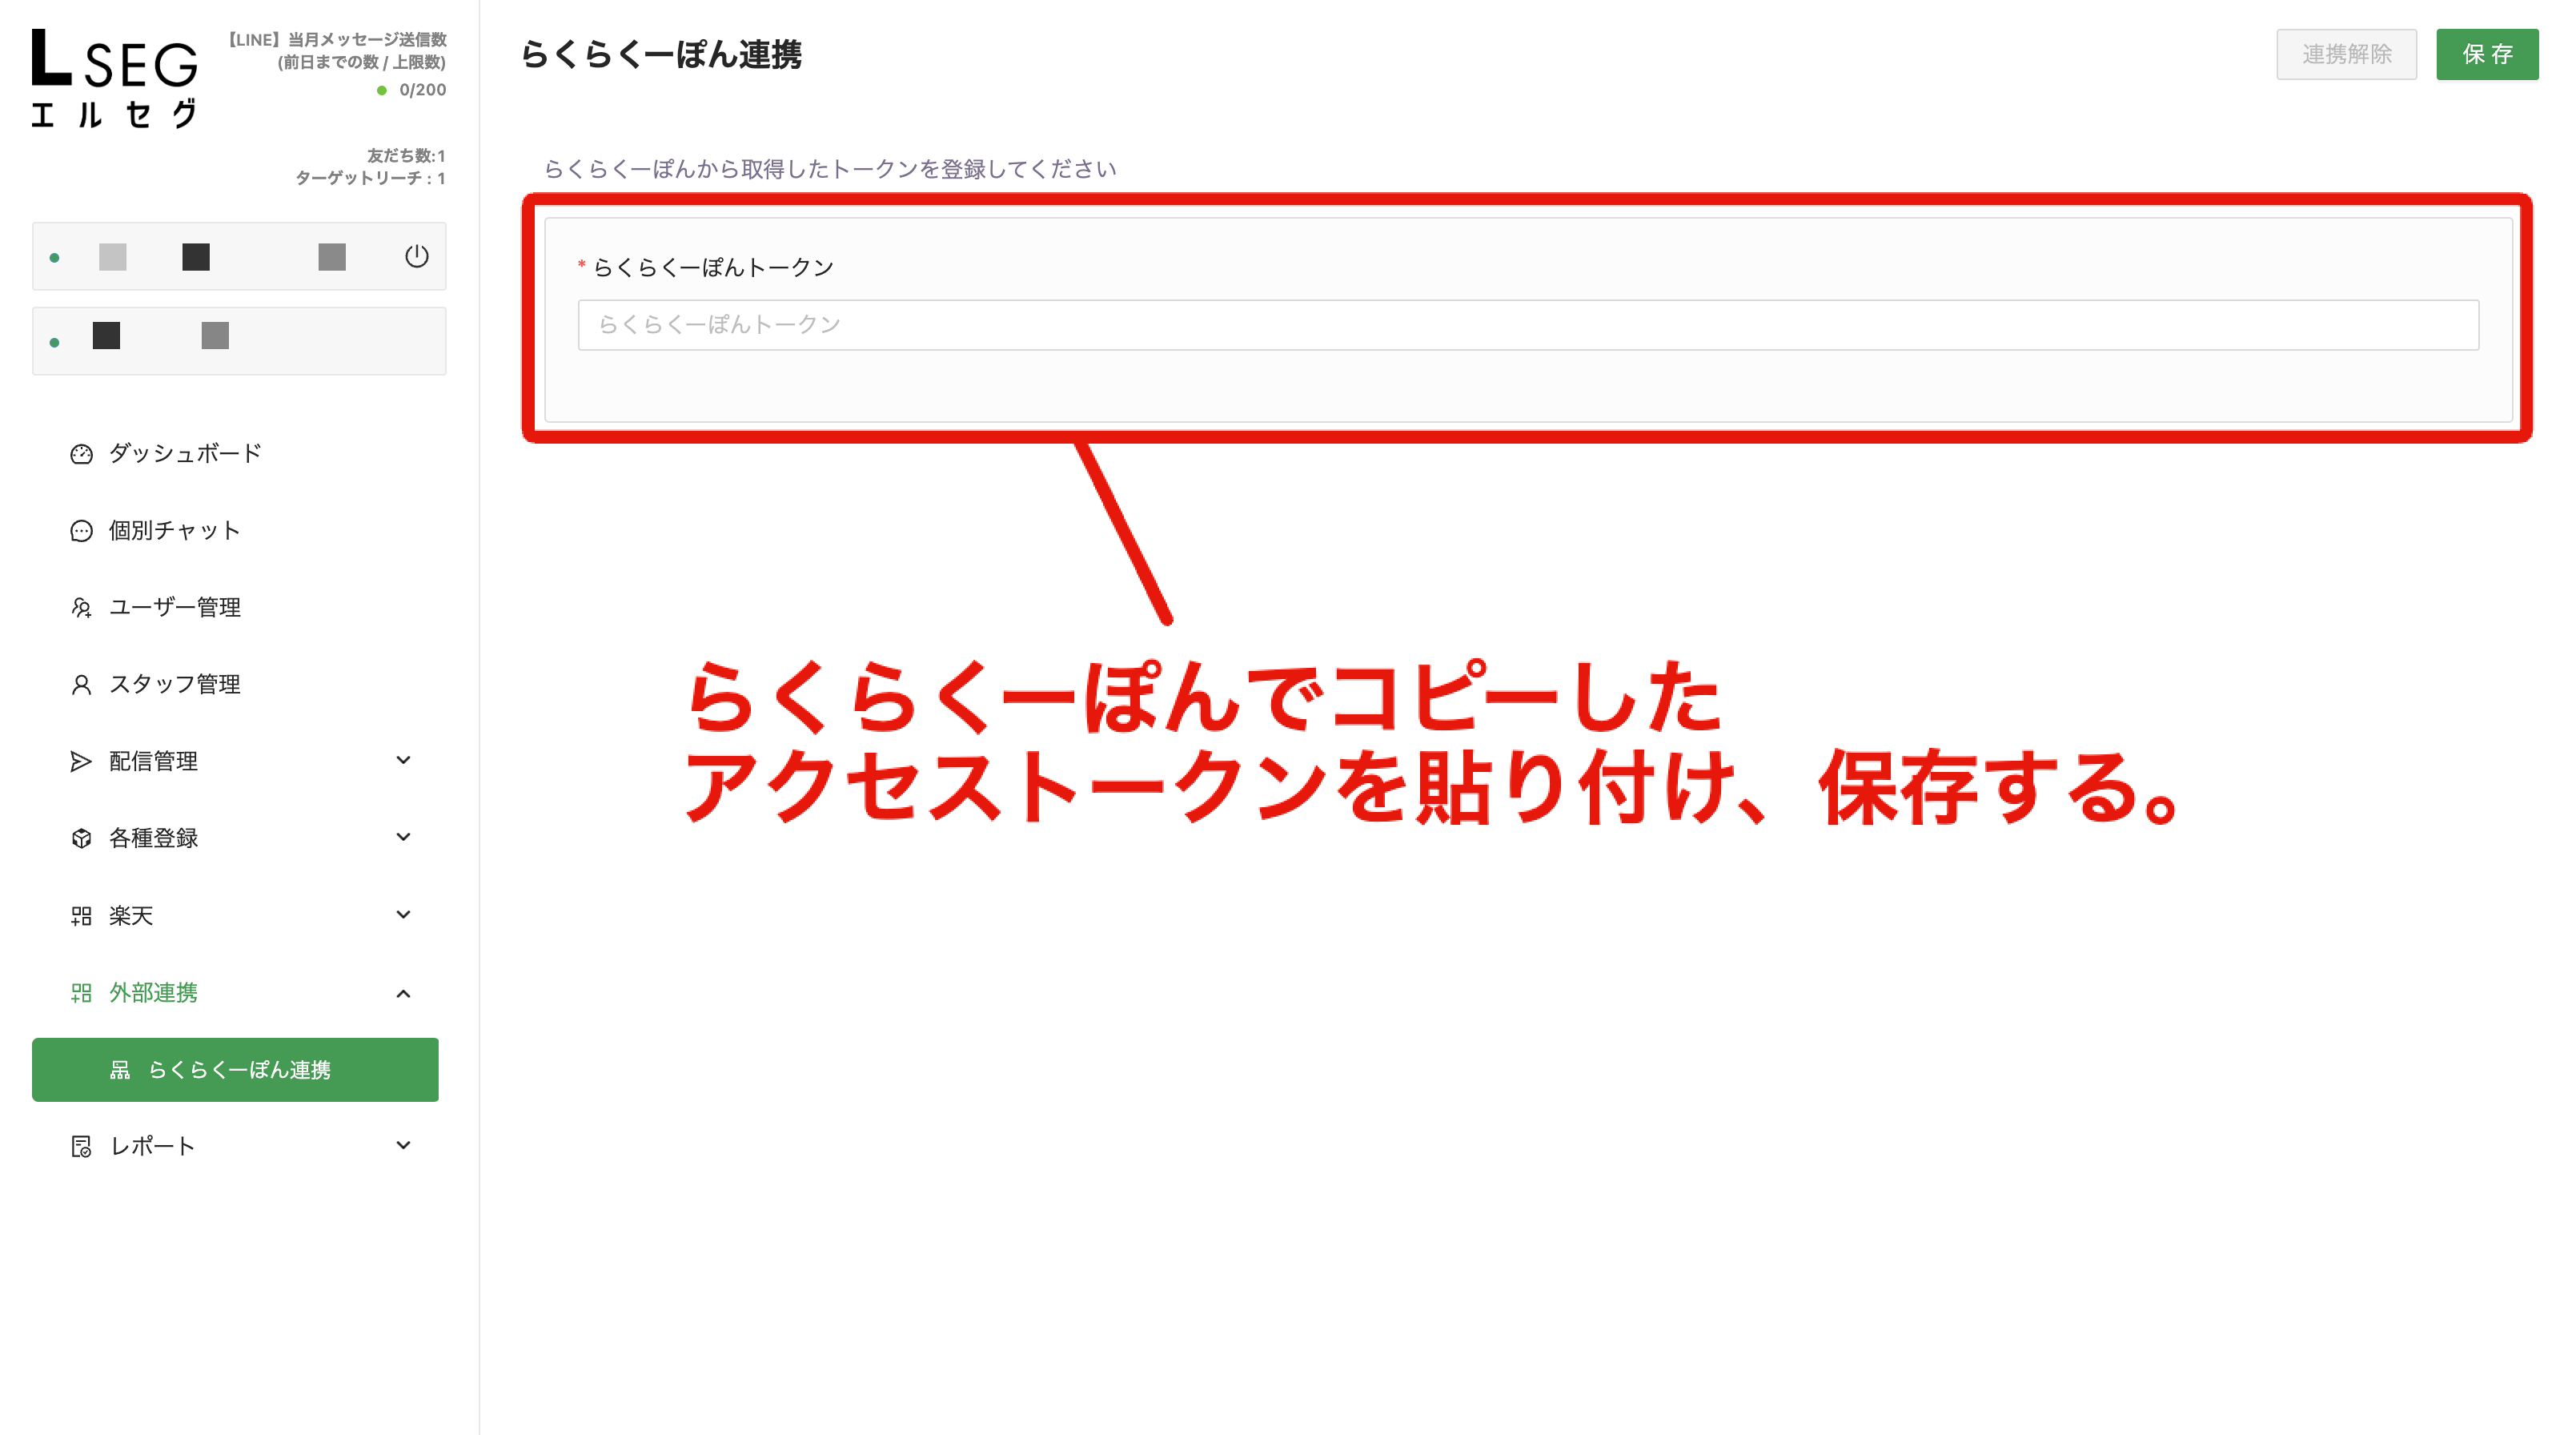Click the レポート menu label
The width and height of the screenshot is (2576, 1435).
tap(152, 1147)
